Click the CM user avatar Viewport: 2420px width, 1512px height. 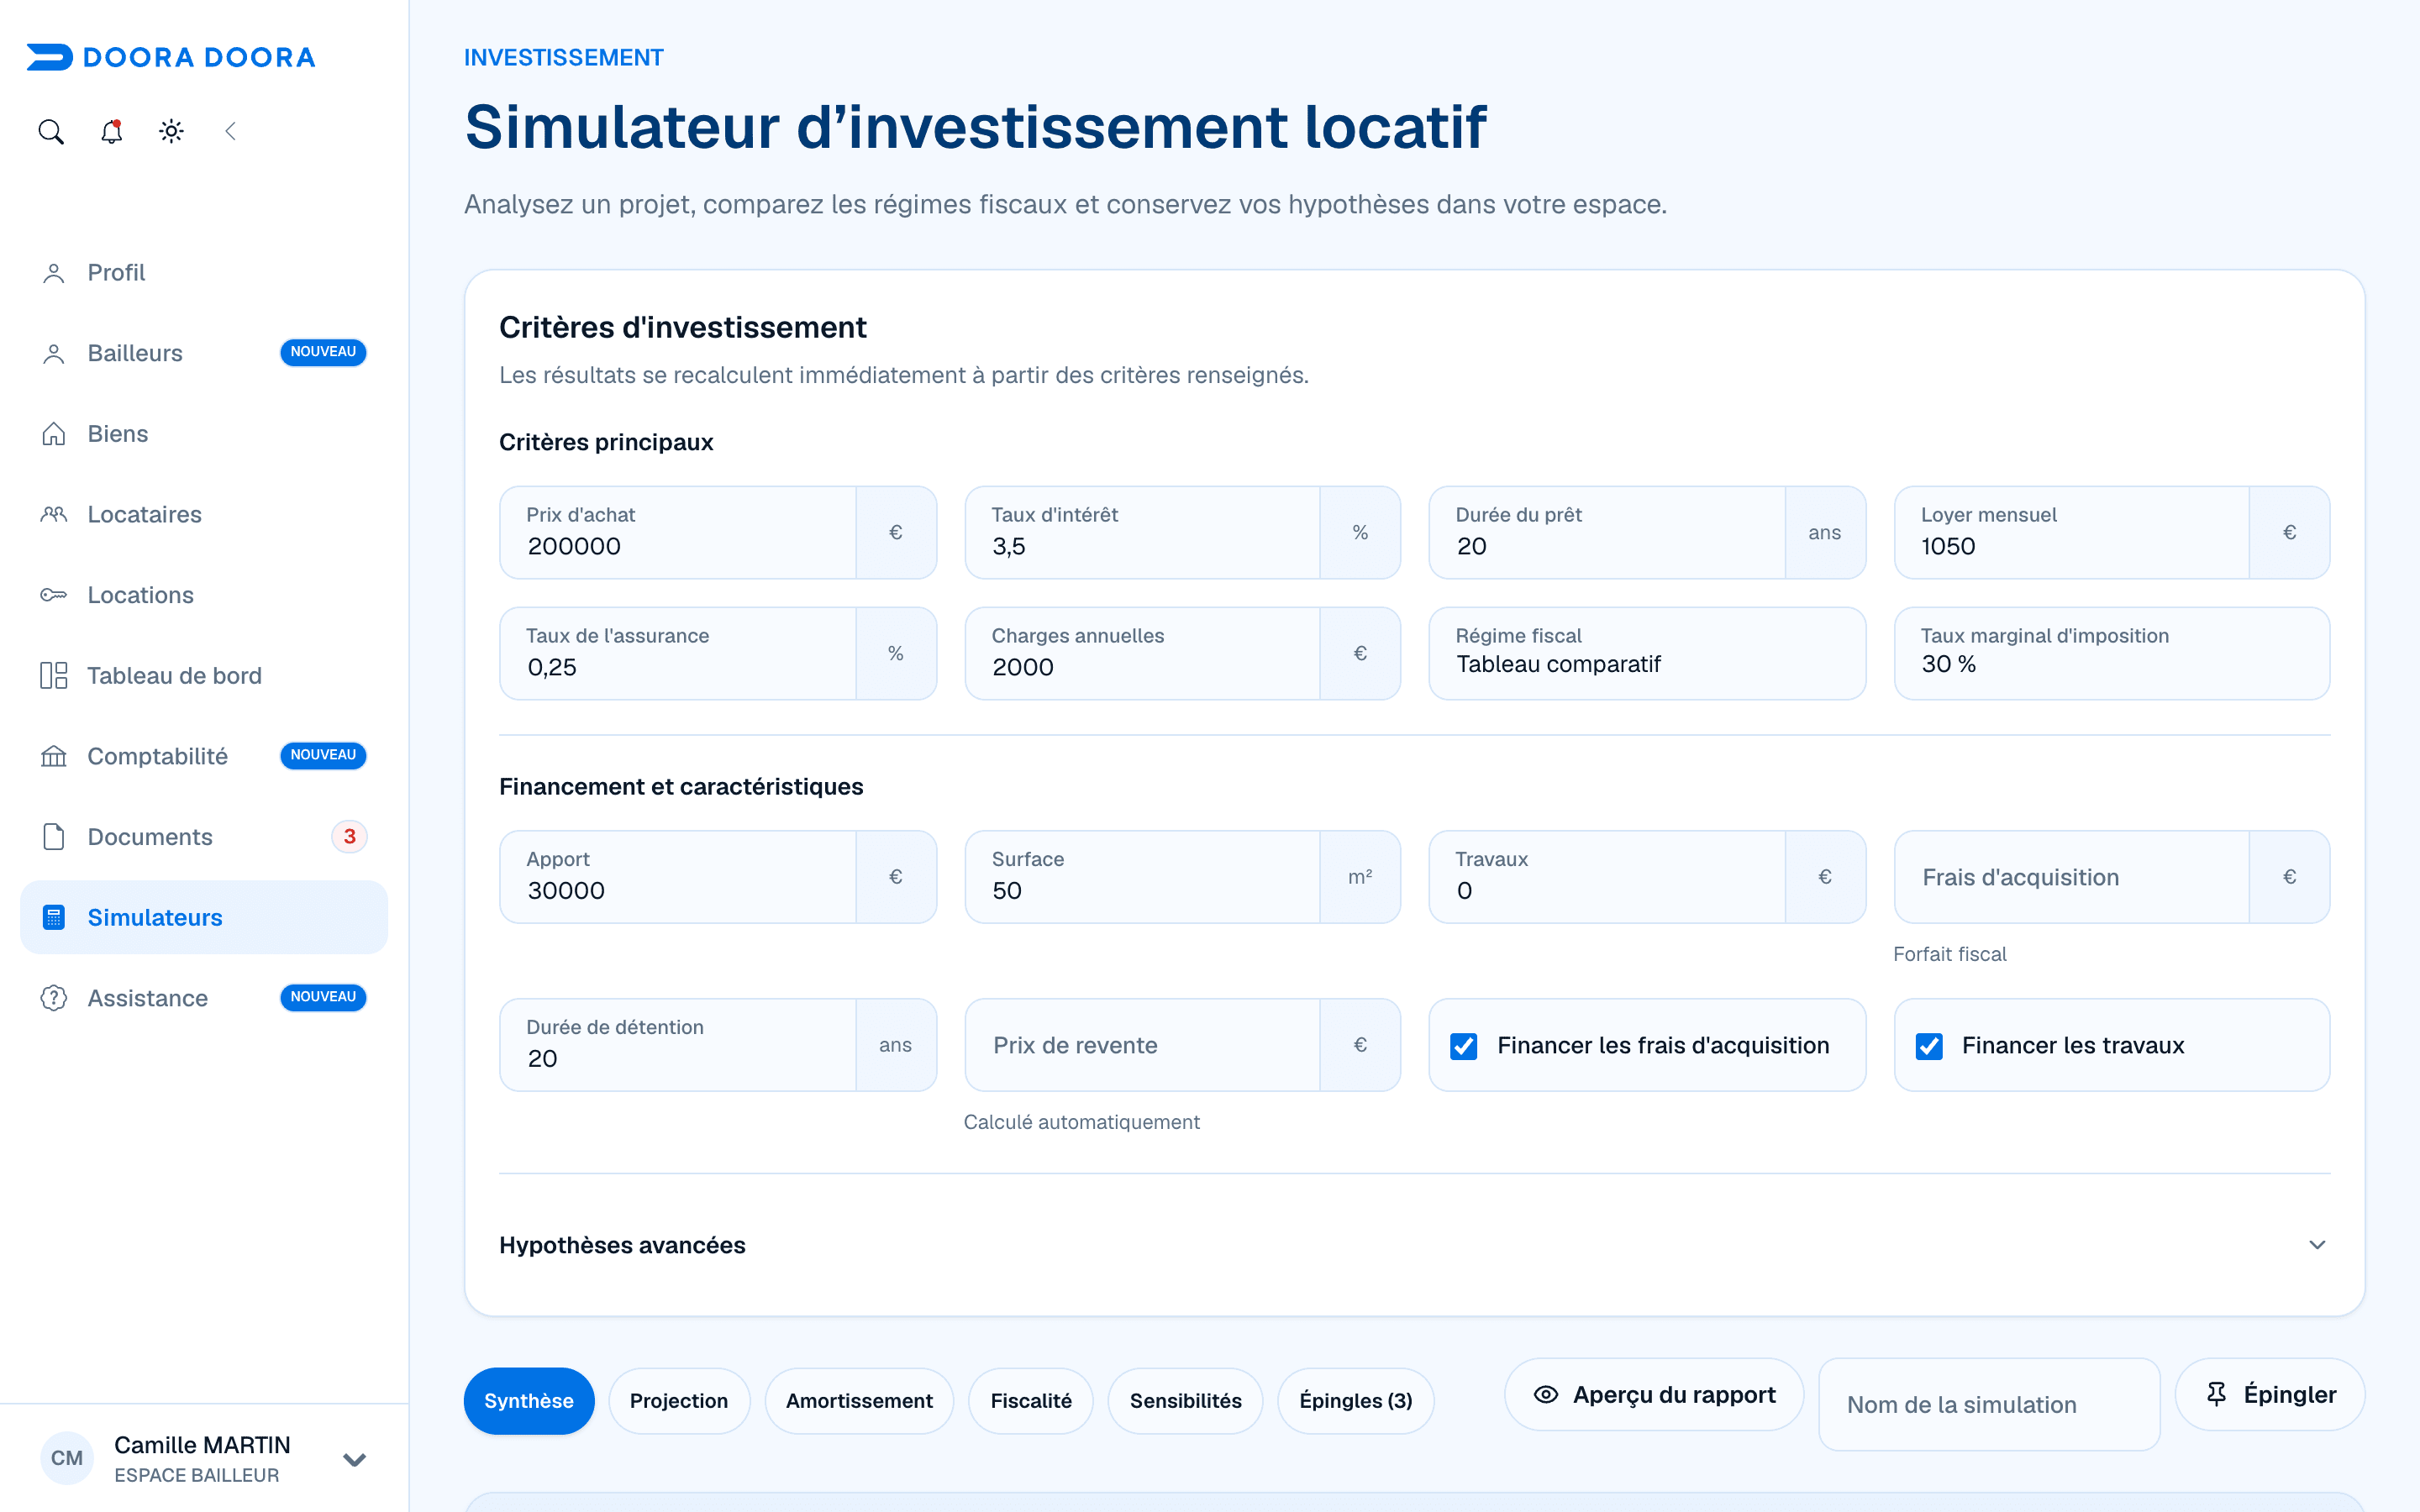pos(67,1458)
